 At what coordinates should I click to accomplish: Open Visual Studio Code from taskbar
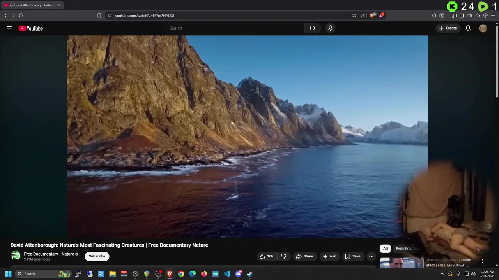click(227, 274)
